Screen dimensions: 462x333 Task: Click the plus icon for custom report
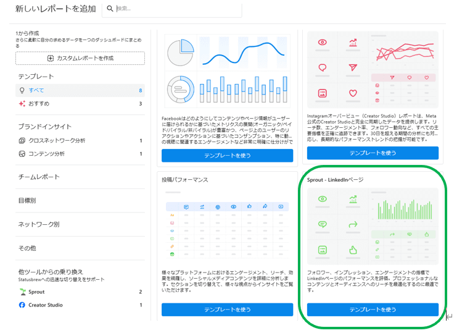tap(50, 58)
